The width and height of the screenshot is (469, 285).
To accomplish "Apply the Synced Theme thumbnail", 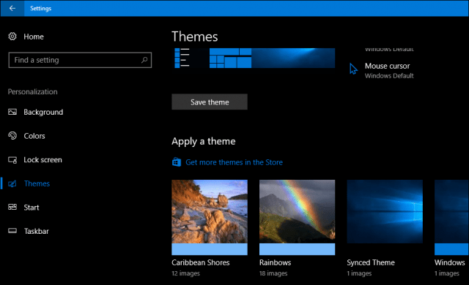I will (x=385, y=211).
